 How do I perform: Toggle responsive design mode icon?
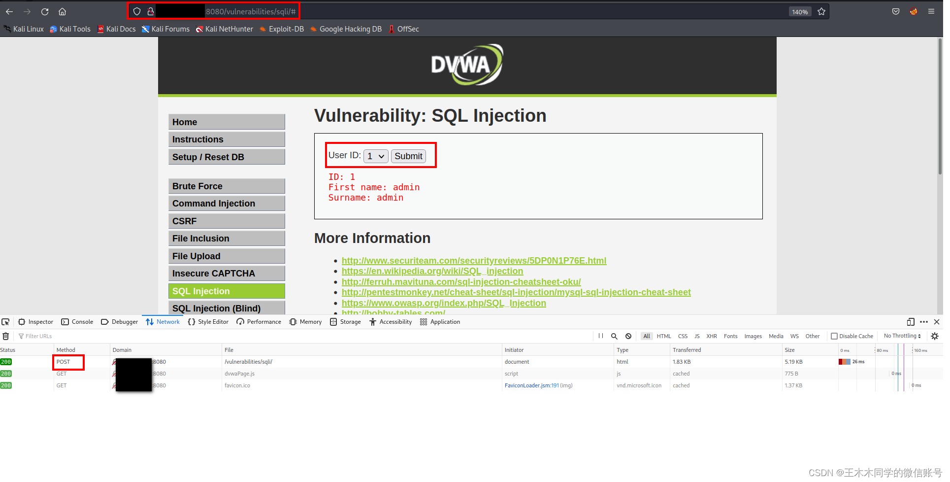[x=911, y=322]
